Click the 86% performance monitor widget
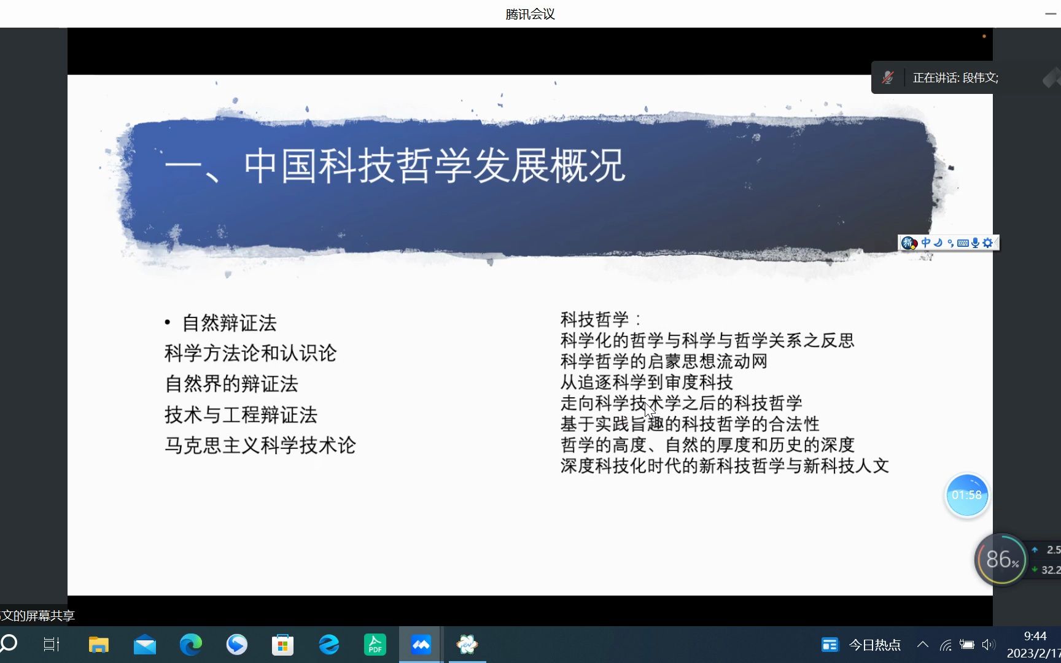The width and height of the screenshot is (1061, 663). 1001,559
